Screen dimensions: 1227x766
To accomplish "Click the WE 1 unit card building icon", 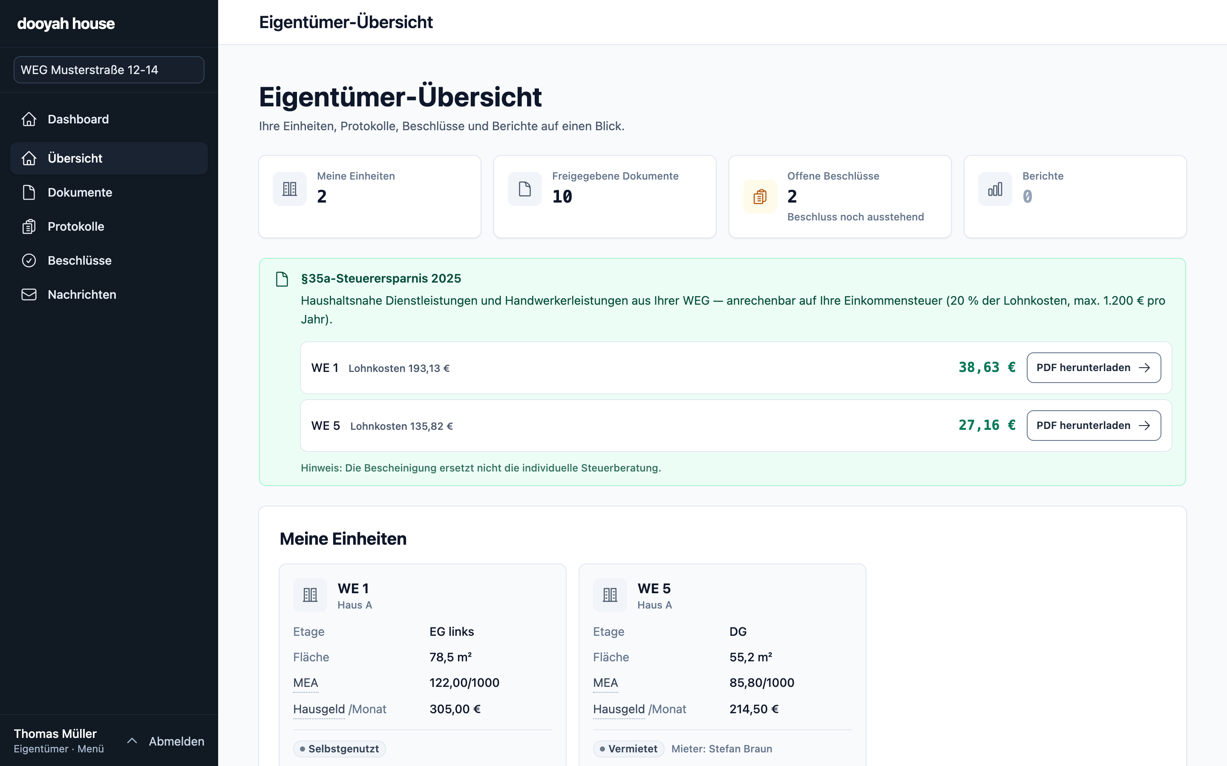I will [310, 595].
